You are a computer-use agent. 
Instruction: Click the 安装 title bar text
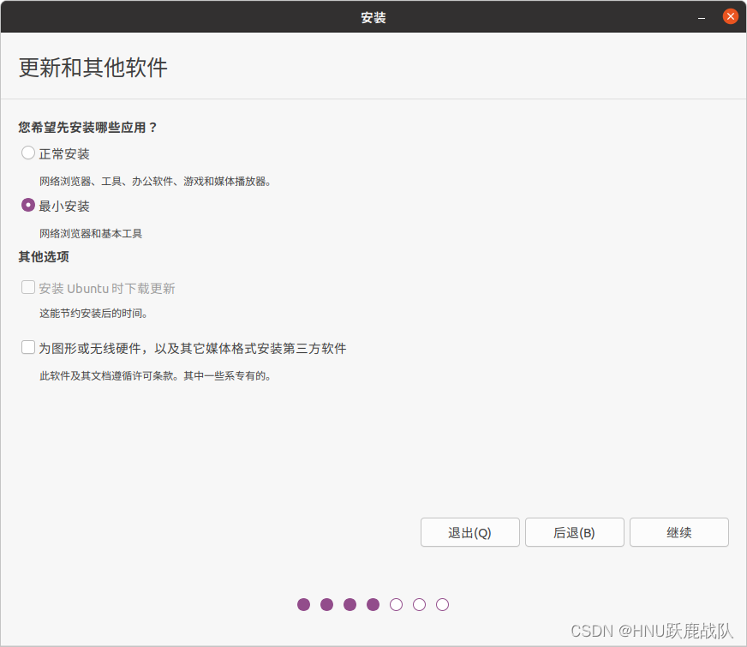pos(373,16)
